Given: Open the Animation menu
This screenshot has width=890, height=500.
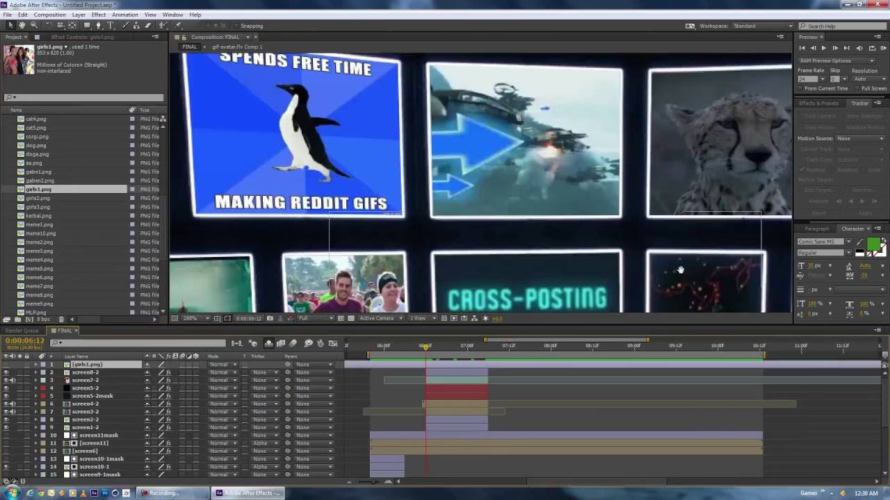Looking at the screenshot, I should pyautogui.click(x=124, y=15).
